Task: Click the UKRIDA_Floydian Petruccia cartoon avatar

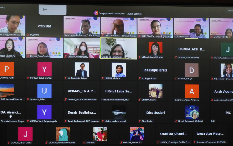Action: pos(63,134)
